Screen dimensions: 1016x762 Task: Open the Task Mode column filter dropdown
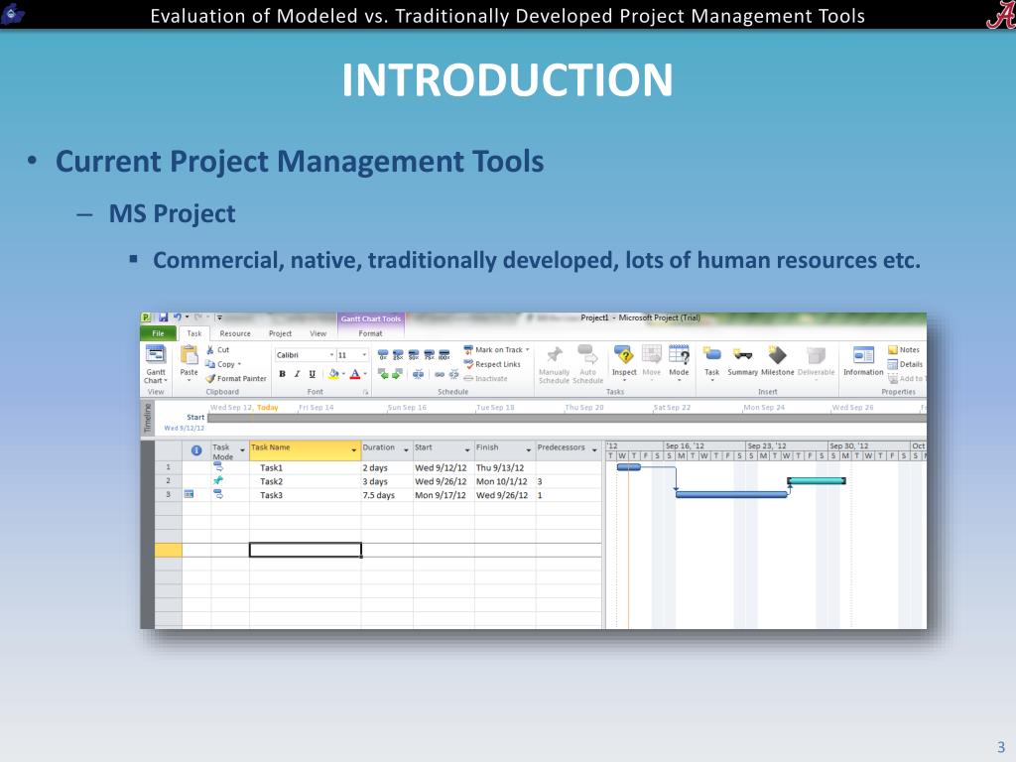pos(242,449)
